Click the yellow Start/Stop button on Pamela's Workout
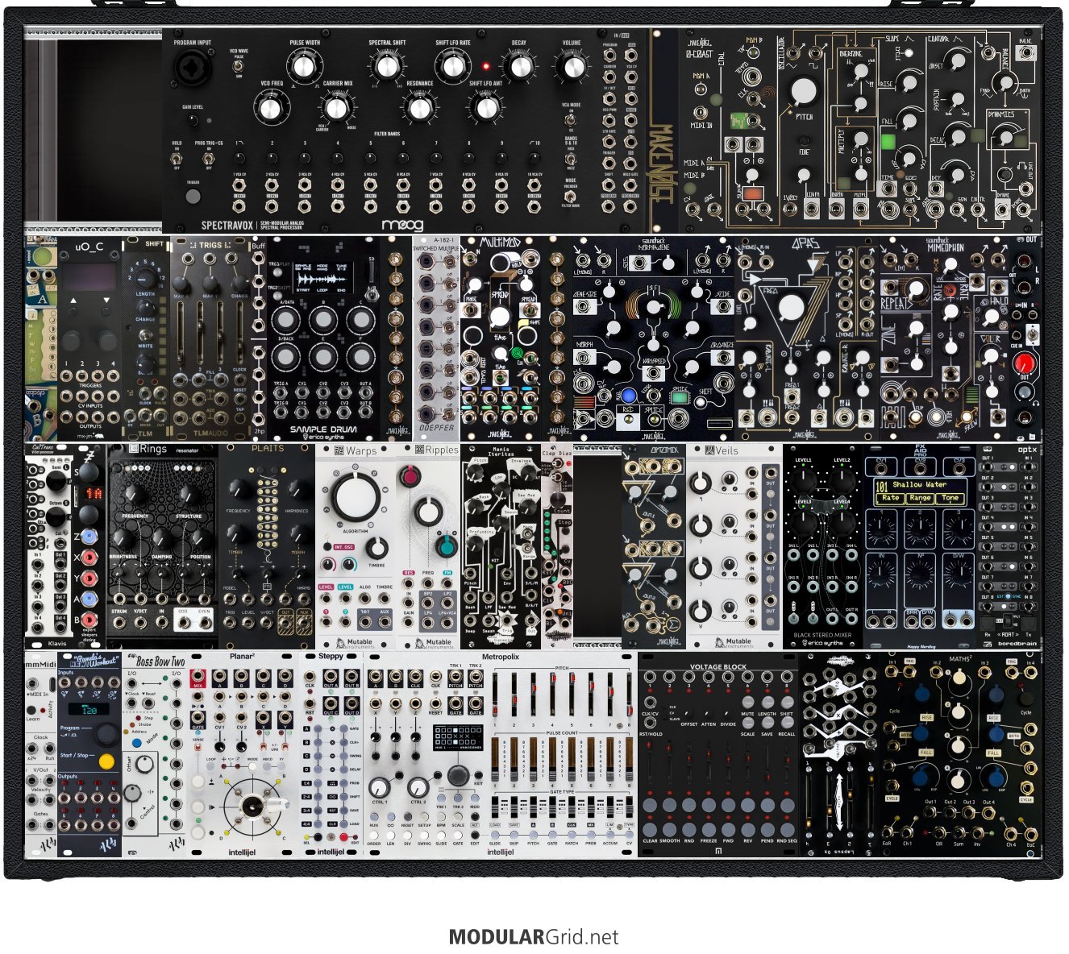Viewport: 1069px width, 954px height. coord(106,761)
